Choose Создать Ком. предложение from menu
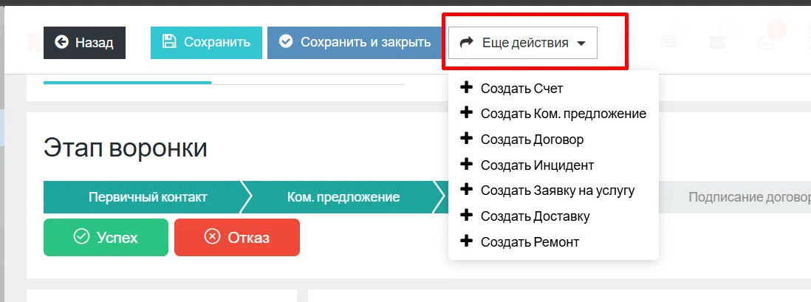811x302 pixels. coord(563,114)
